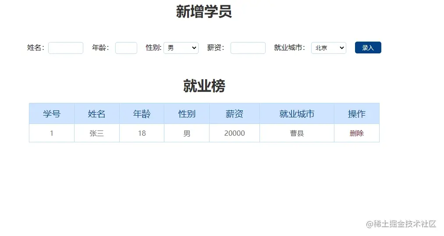444x236 pixels.
Task: Open the 性别 gender dropdown
Action: click(x=181, y=48)
